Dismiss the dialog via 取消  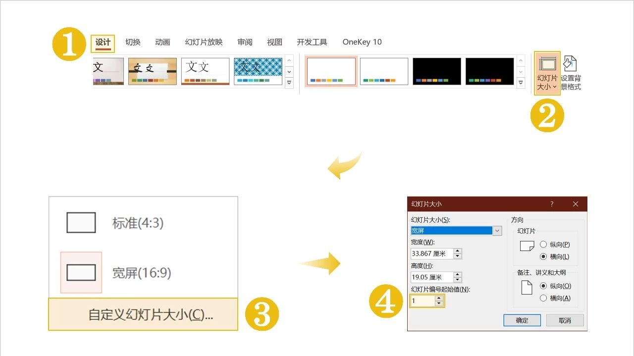click(x=565, y=320)
